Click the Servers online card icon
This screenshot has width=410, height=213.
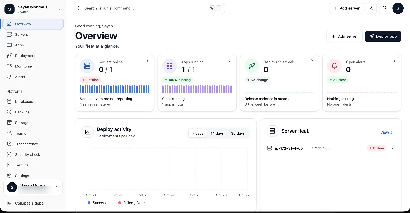(x=87, y=66)
